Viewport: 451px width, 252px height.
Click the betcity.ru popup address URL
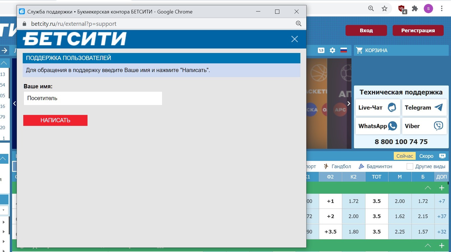(x=74, y=24)
